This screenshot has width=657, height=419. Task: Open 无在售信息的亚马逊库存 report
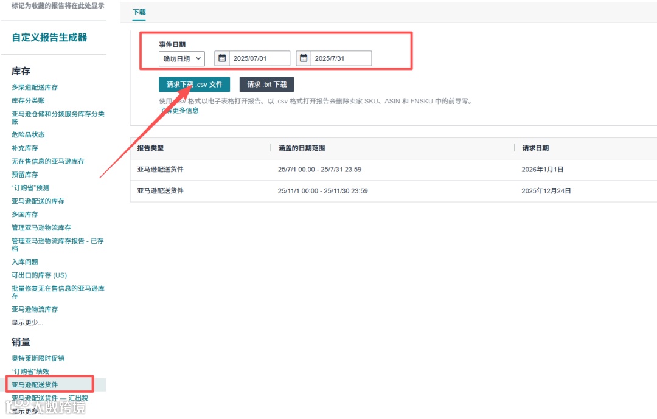48,161
